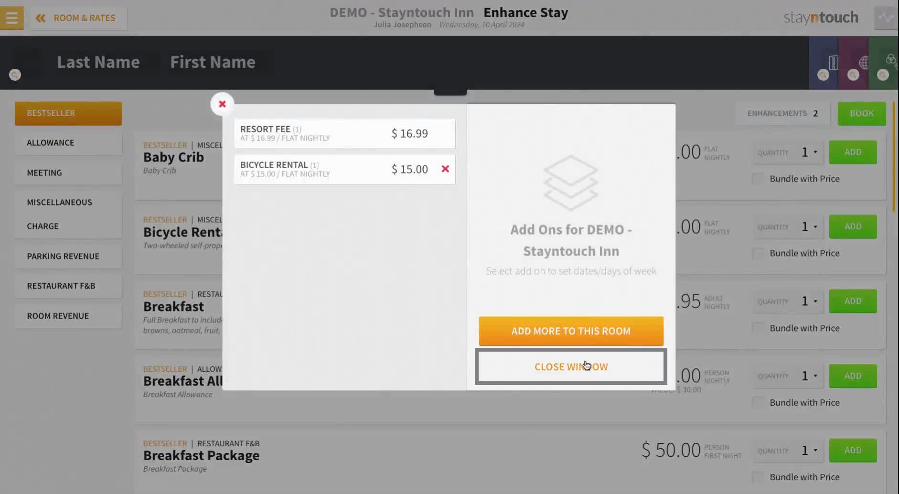This screenshot has height=494, width=899.
Task: Select the Restaurant F&B category
Action: 68,286
